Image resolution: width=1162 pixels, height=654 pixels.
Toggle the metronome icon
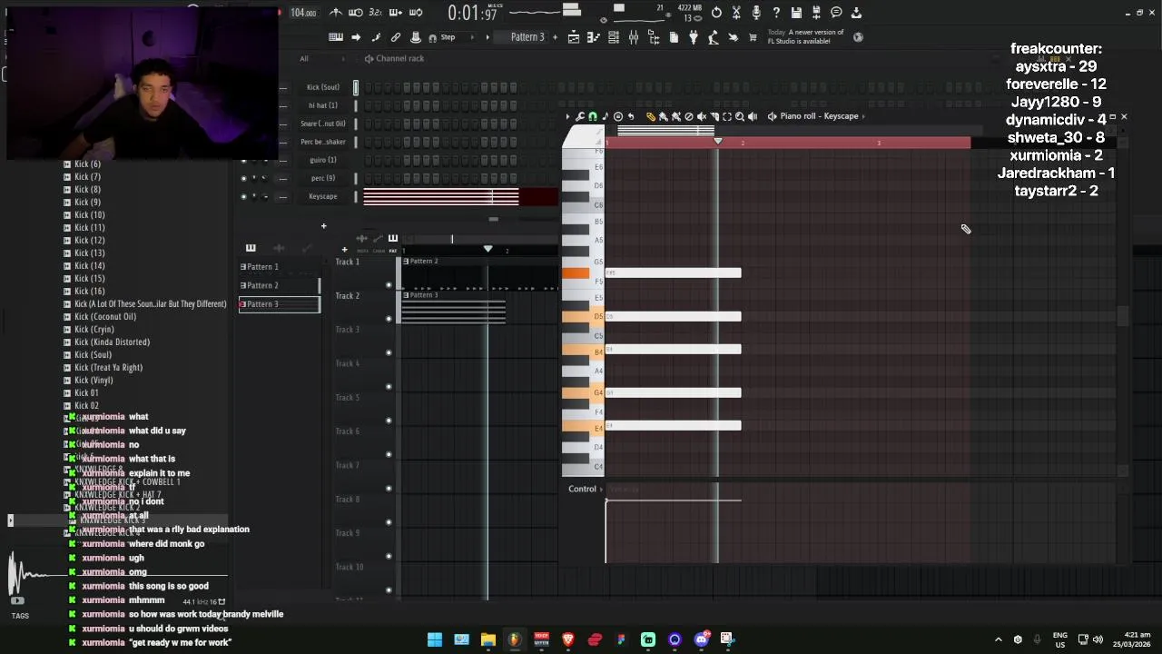click(336, 13)
